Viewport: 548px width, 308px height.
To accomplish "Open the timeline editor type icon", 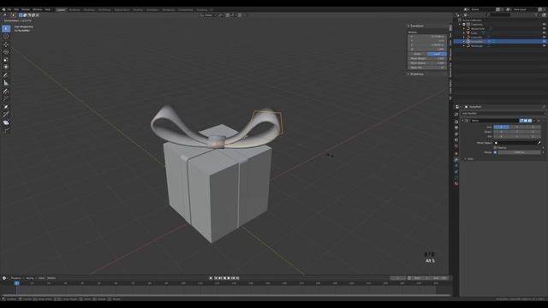I will pos(4,278).
